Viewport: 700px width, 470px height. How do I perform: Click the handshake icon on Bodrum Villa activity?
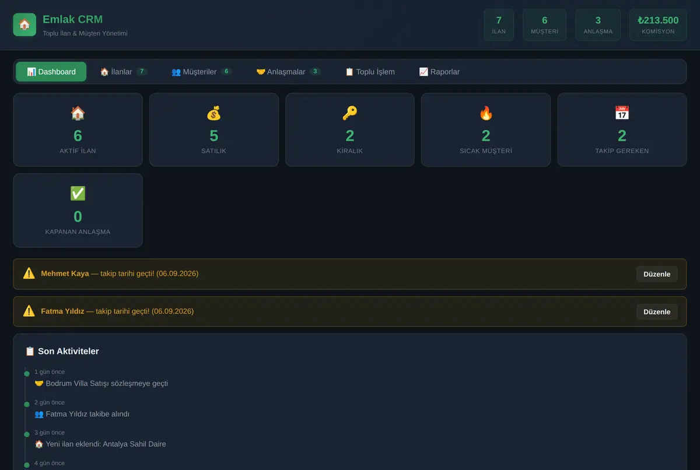39,383
